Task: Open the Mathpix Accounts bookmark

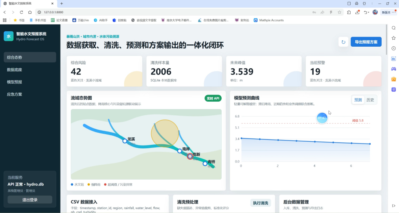Action: pyautogui.click(x=268, y=20)
